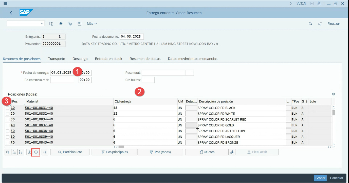
Task: Expand the arrow beside VL31N transaction code
Action: [x=291, y=4]
